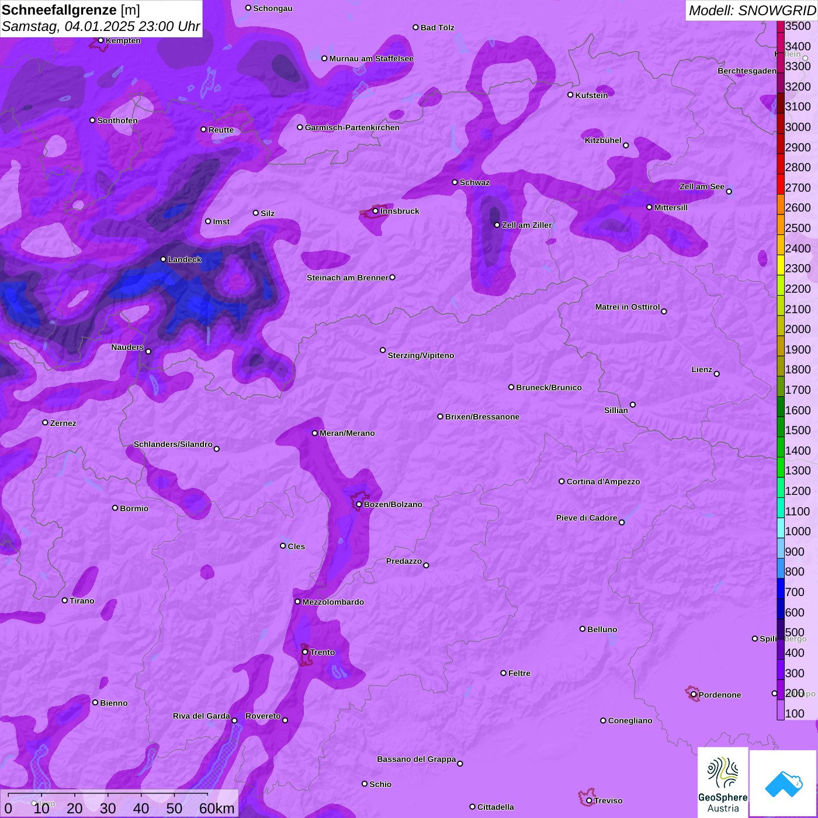
Task: Click the Belluno city marker dot
Action: pyautogui.click(x=583, y=629)
